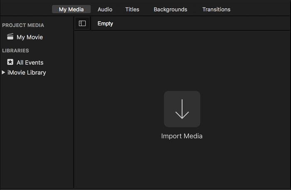
Task: Click the PROJECT MEDIA section header
Action: click(x=23, y=25)
